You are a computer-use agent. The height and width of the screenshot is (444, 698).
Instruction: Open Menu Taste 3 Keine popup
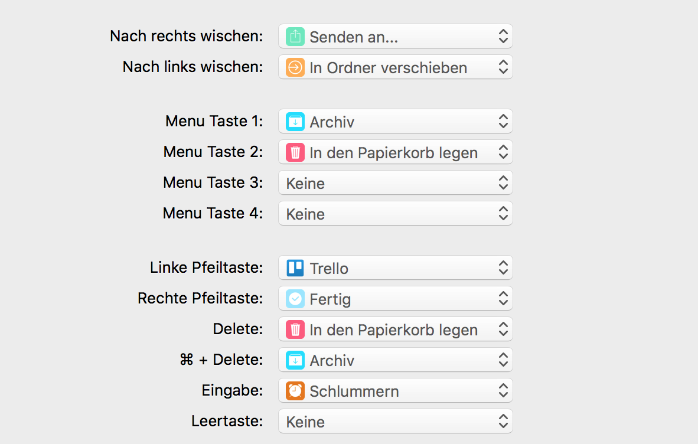395,183
